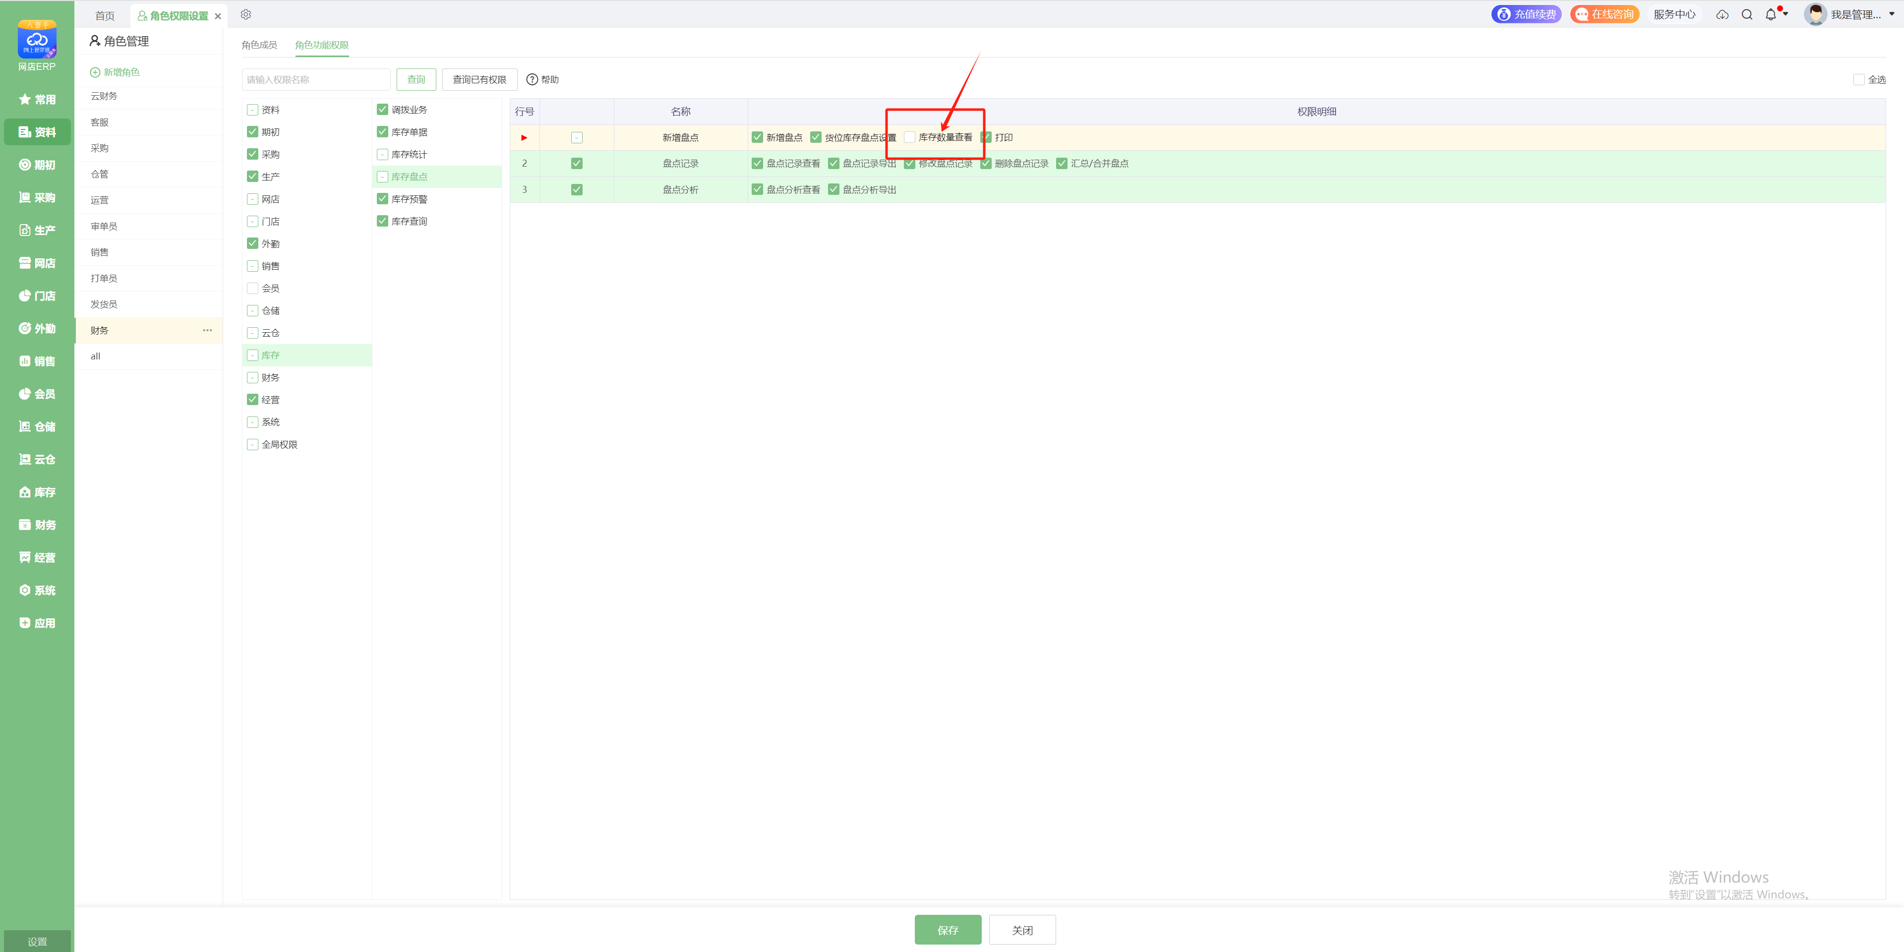Open the 生产 sidebar module
This screenshot has height=952, width=1904.
pyautogui.click(x=37, y=230)
